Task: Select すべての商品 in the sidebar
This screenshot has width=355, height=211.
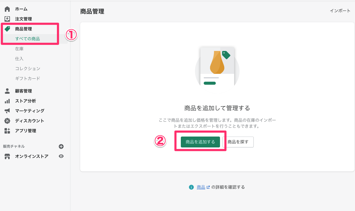Action: tap(27, 39)
